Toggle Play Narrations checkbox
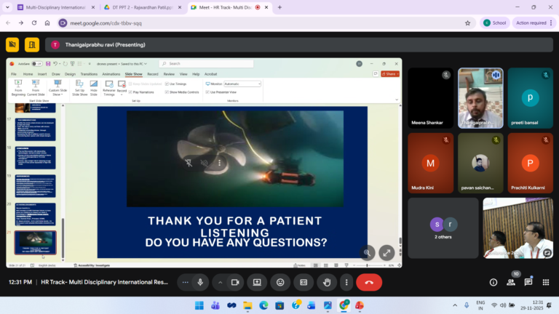This screenshot has width=559, height=314. point(130,92)
